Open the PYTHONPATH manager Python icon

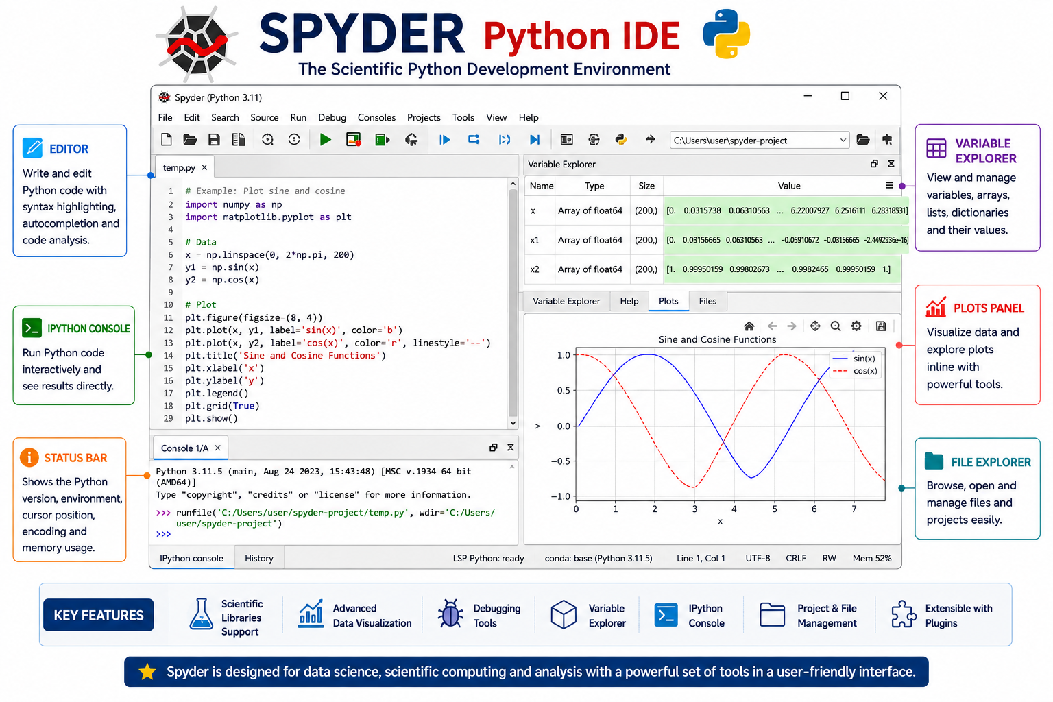621,140
